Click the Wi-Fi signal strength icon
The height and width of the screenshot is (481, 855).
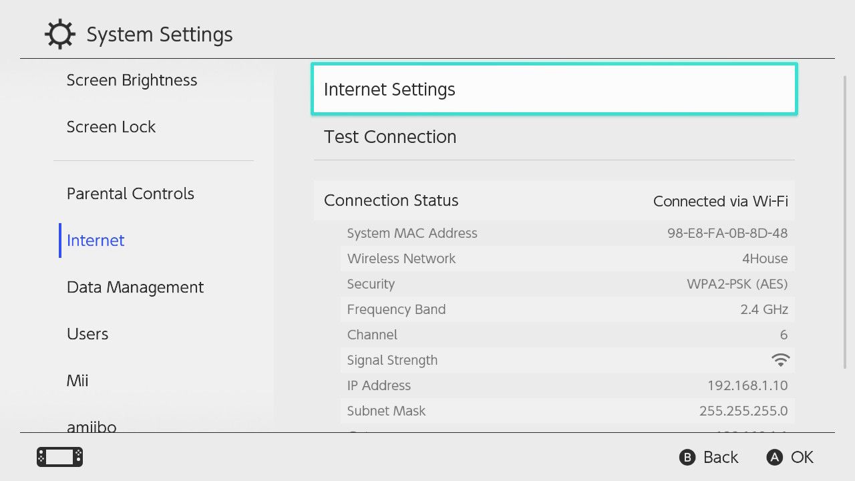click(780, 359)
